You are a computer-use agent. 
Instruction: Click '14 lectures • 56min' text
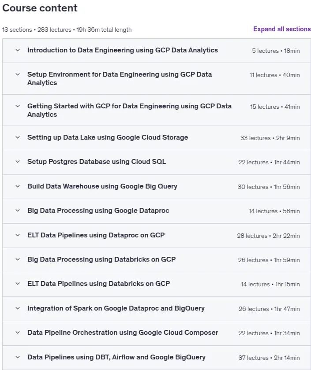pos(274,211)
